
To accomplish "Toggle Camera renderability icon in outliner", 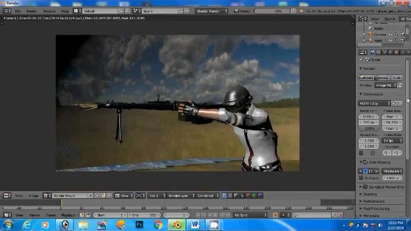I will pos(403,34).
